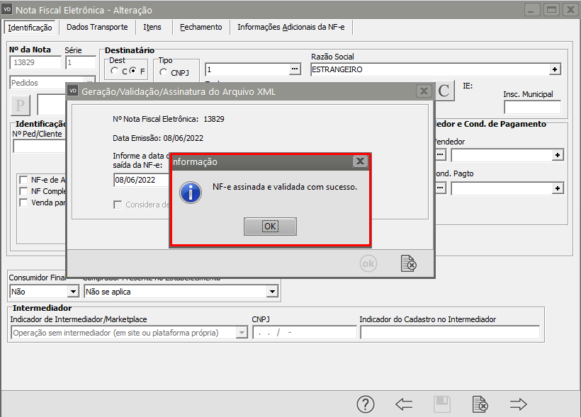The width and height of the screenshot is (581, 417).
Task: Open the Consumidor Final dropdown
Action: pos(72,291)
